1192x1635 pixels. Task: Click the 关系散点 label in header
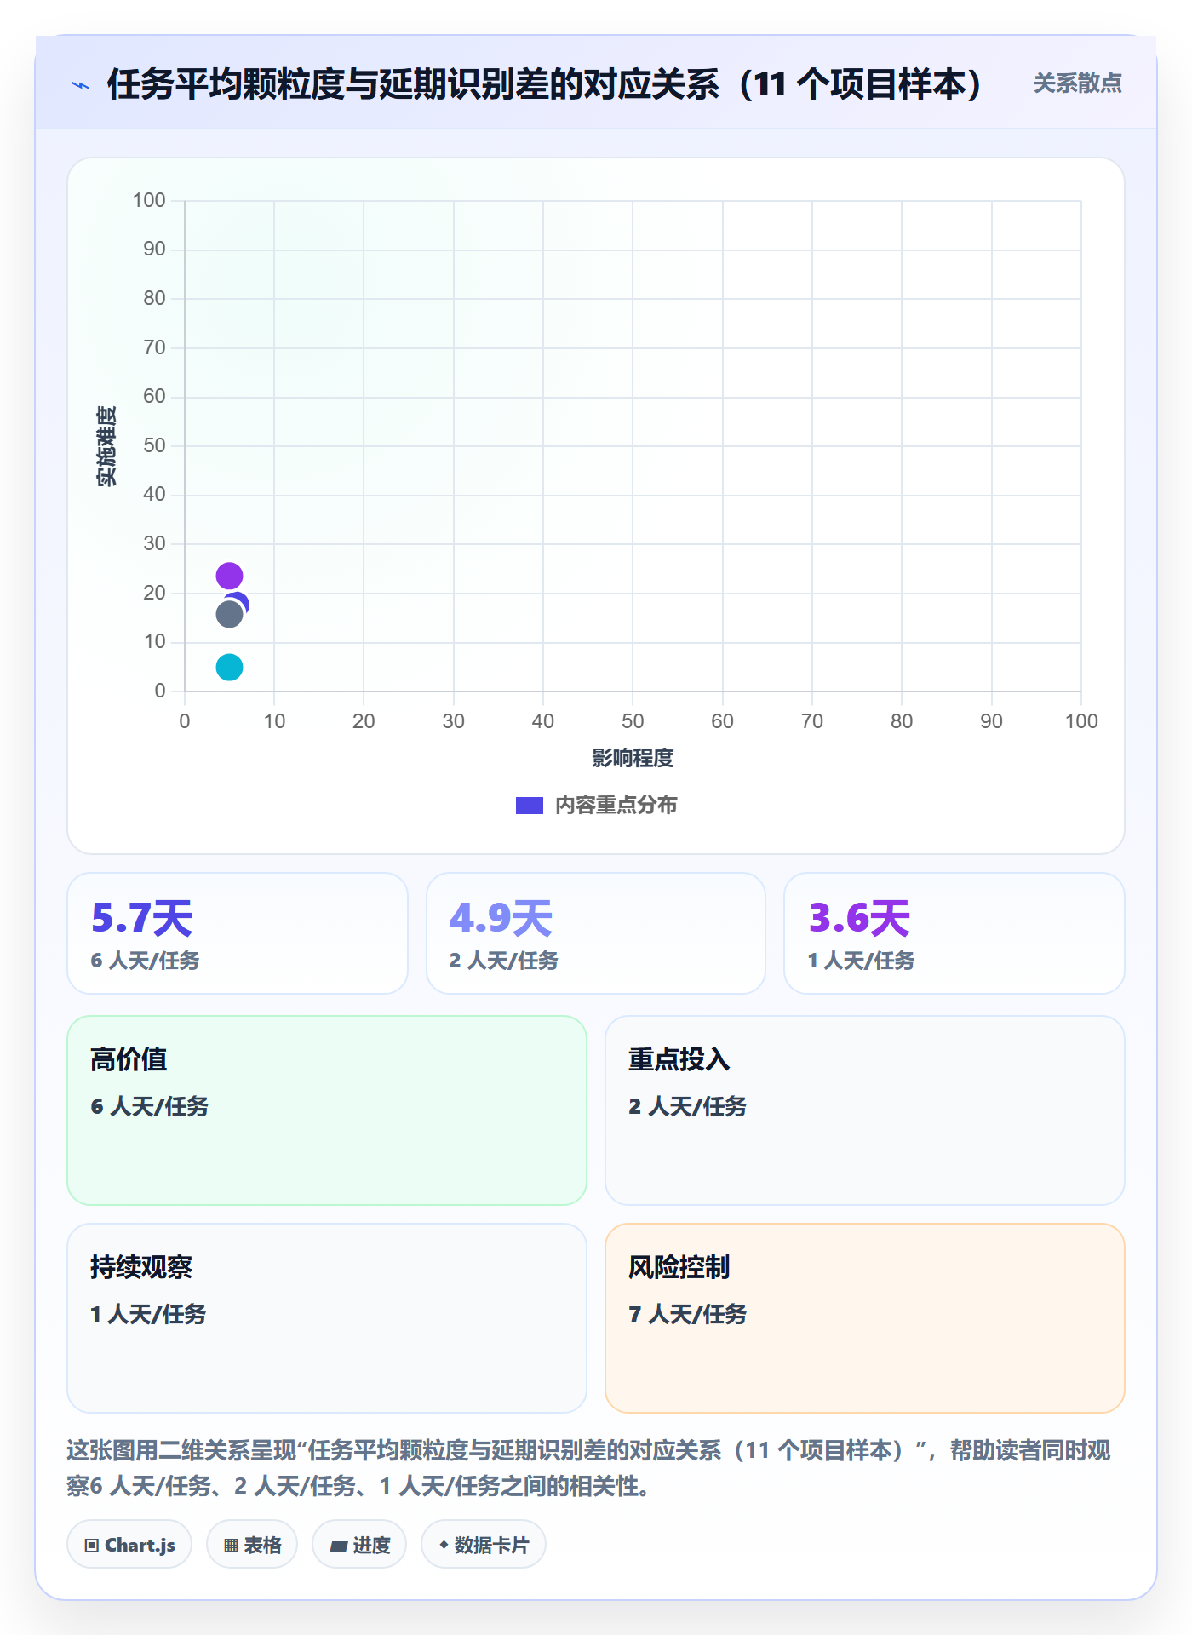click(x=1077, y=83)
